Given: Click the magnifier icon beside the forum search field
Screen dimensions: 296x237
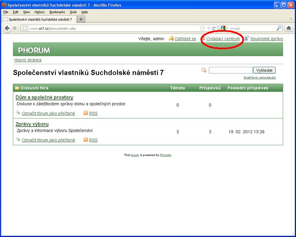Looking at the screenshot, I should [x=204, y=70].
